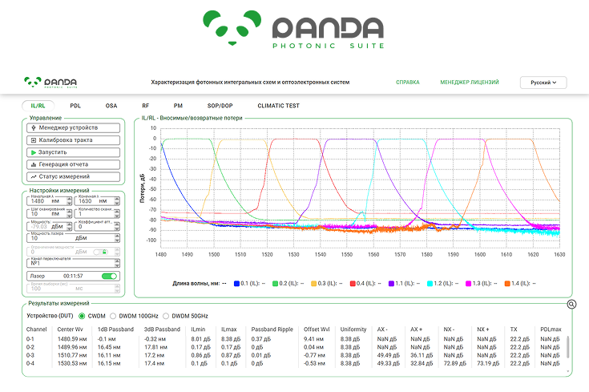The width and height of the screenshot is (589, 392).
Task: Switch to the PM tab
Action: (x=178, y=106)
